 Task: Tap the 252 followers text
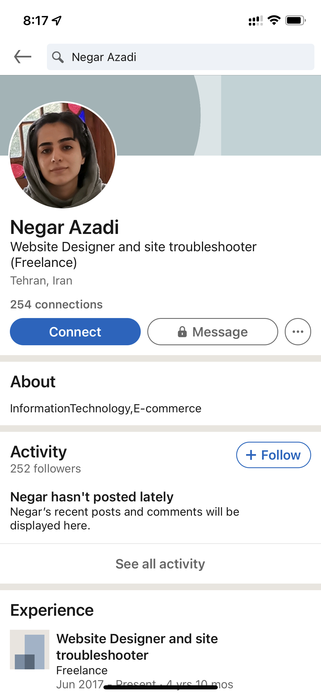coord(46,469)
